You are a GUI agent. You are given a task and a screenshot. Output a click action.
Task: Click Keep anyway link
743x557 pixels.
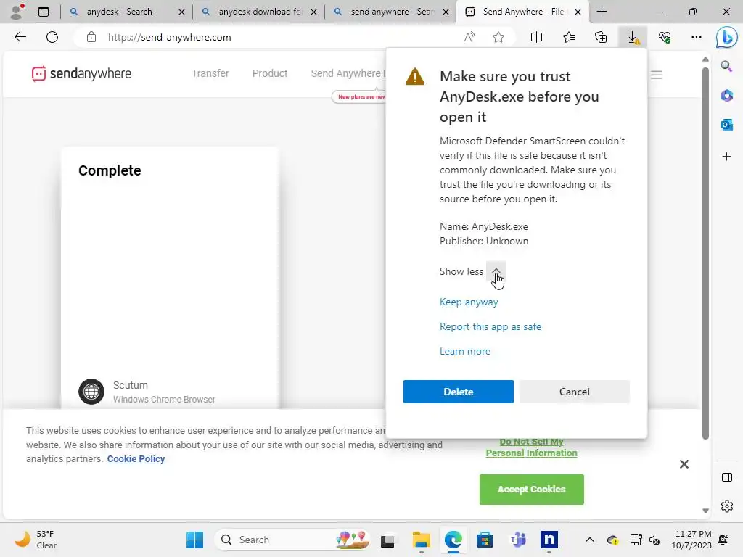coord(469,302)
